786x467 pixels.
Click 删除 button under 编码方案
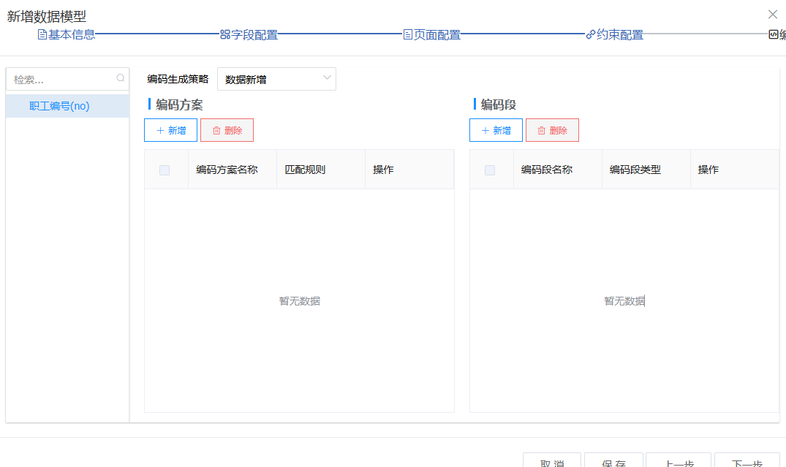[227, 130]
